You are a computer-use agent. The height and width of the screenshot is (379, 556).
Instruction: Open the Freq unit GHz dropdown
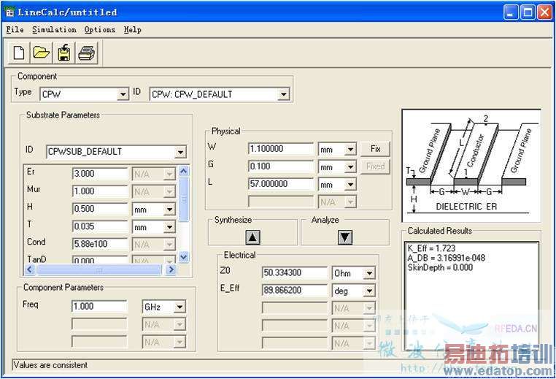[x=179, y=307]
